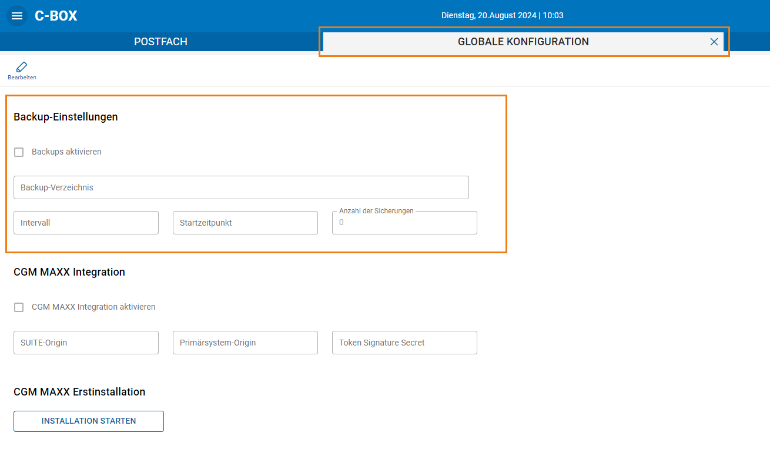Screen dimensions: 770x456
Task: Click into the Intervall field
Action: (86, 223)
